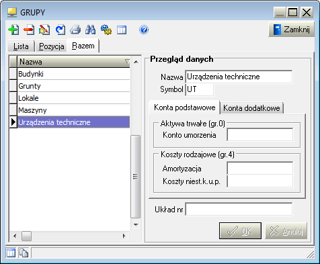
Task: Open help with the question mark icon
Action: click(144, 30)
